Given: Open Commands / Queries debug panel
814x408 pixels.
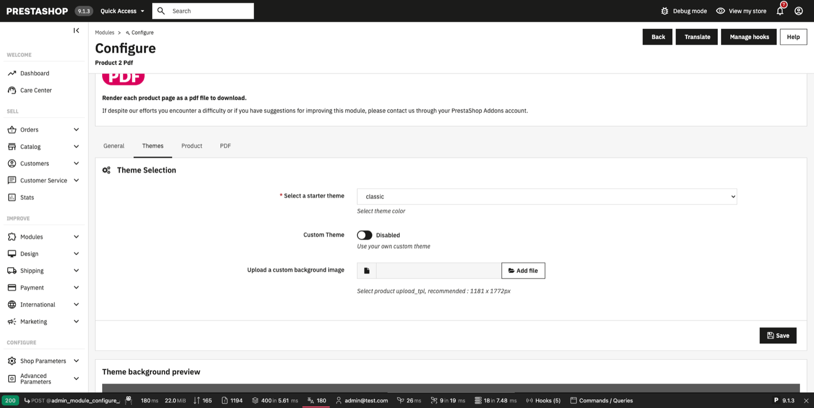Looking at the screenshot, I should (x=601, y=401).
